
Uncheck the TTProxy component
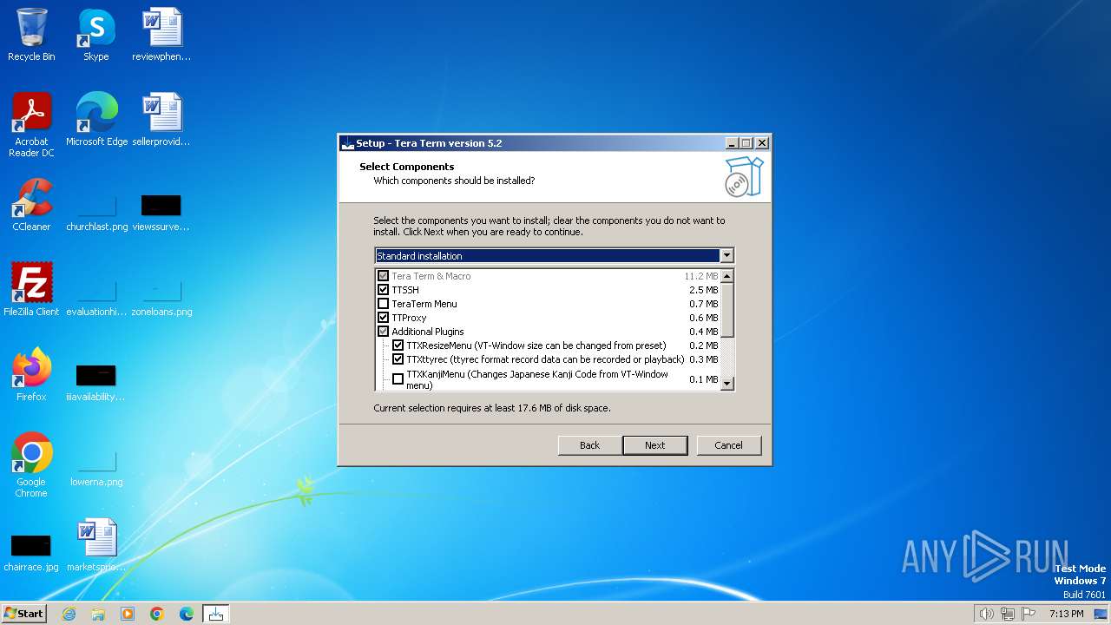[383, 318]
